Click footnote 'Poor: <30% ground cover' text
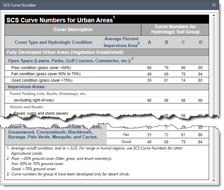Viewport: 224px width, 190px height. pyautogui.click(x=62, y=159)
